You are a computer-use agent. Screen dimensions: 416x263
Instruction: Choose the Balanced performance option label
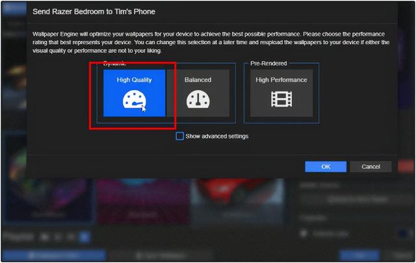(x=198, y=80)
